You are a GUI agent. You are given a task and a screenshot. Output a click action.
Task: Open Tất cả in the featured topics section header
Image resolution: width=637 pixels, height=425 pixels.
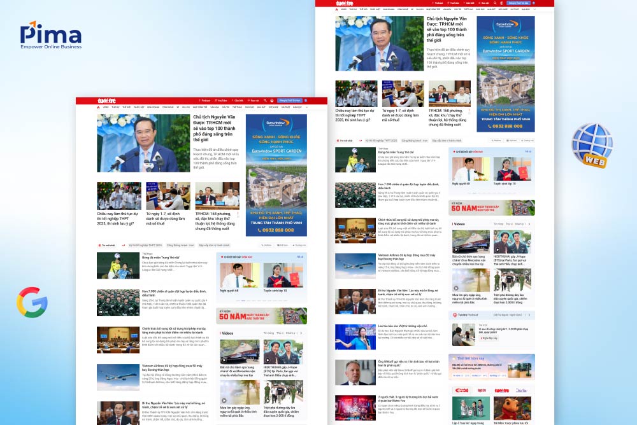click(x=300, y=256)
